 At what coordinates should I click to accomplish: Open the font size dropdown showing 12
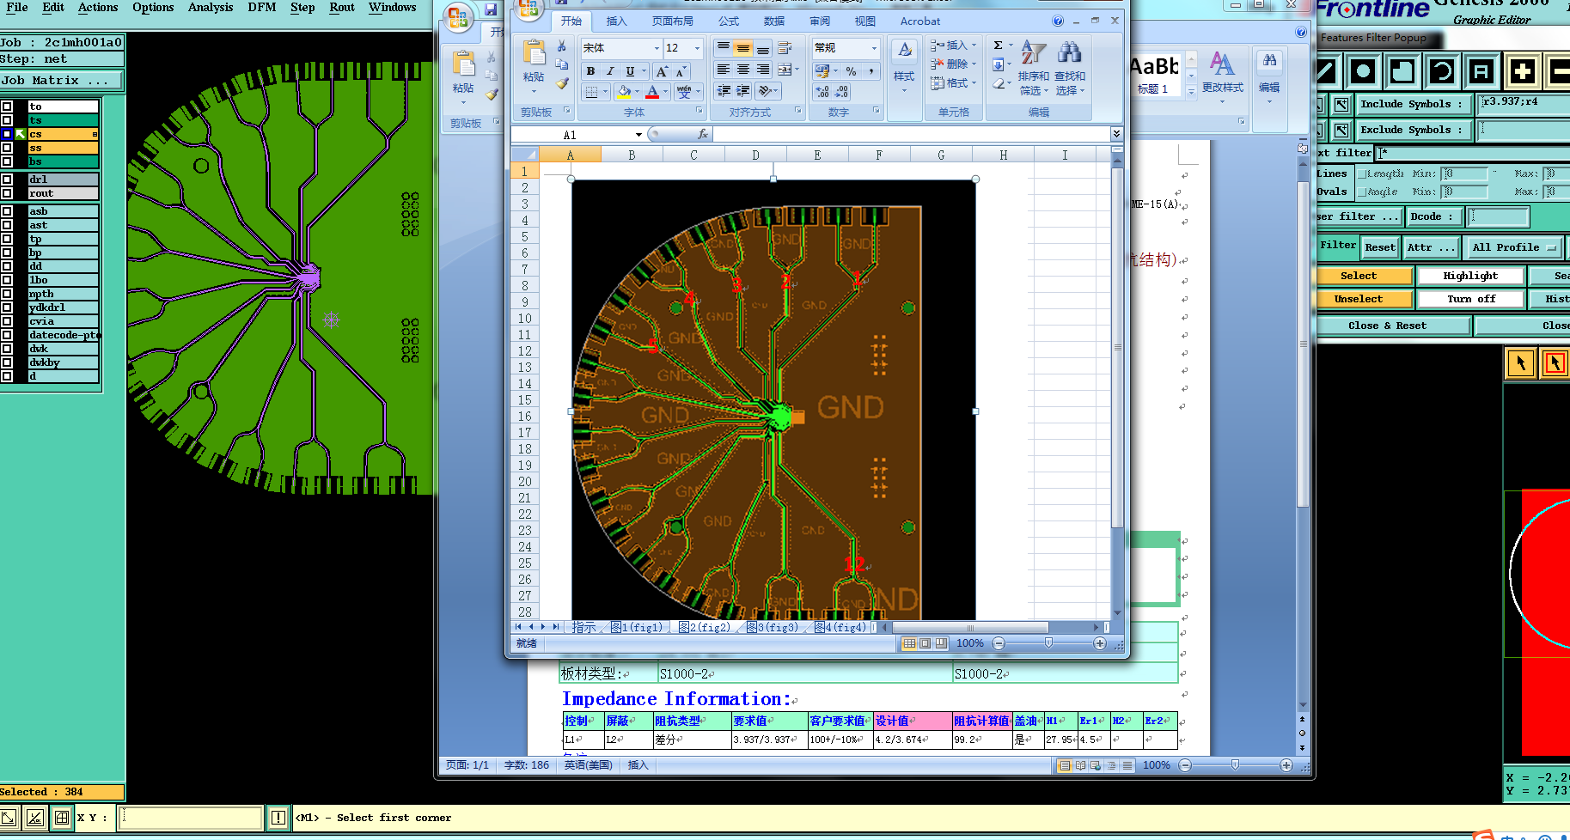pyautogui.click(x=697, y=48)
